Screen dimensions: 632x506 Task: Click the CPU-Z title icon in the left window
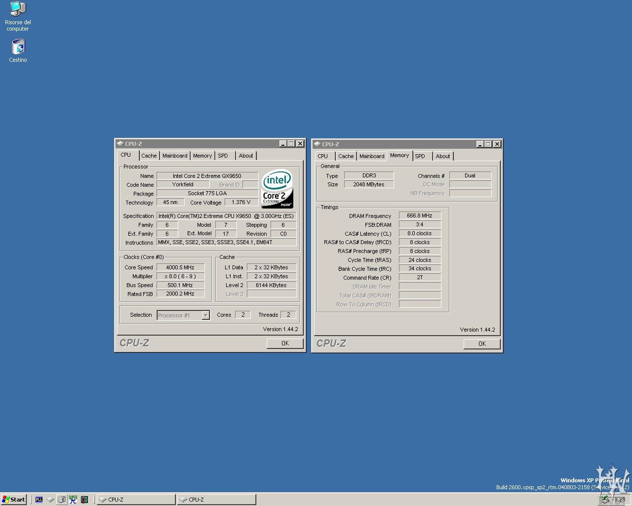click(x=120, y=144)
